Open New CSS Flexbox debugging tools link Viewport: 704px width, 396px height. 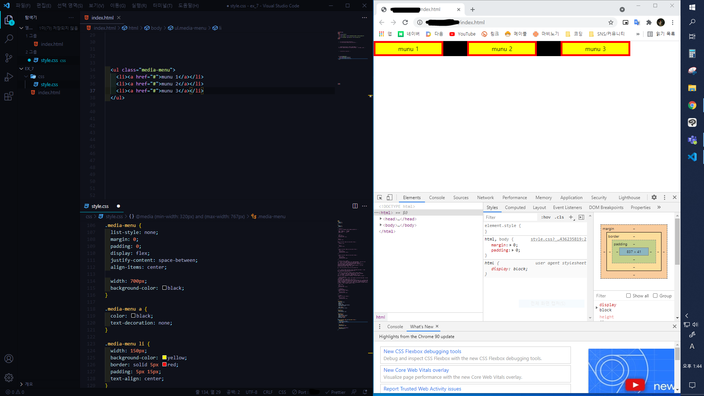click(422, 351)
